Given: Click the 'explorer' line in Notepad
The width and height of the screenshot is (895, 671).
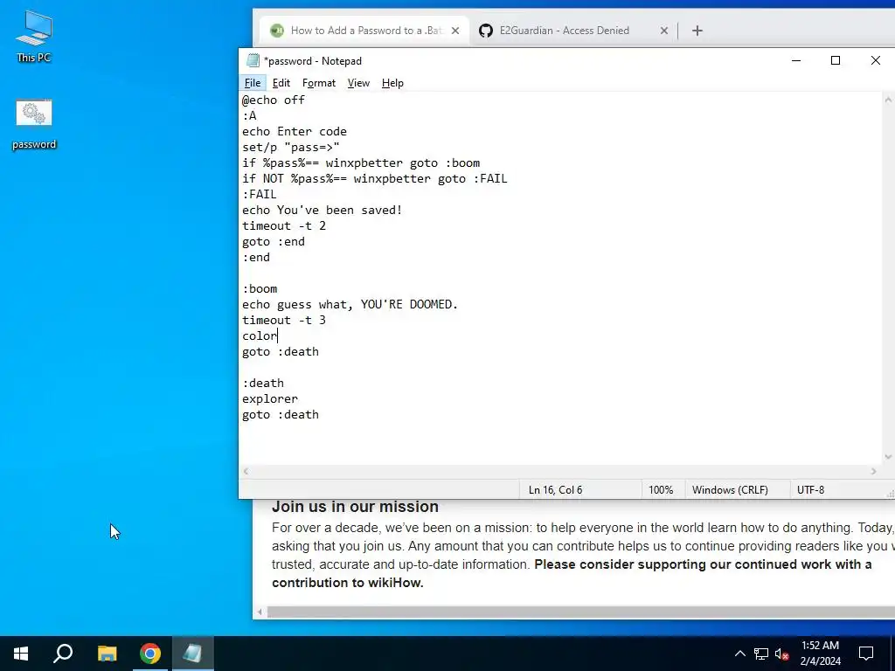Looking at the screenshot, I should click(x=270, y=398).
